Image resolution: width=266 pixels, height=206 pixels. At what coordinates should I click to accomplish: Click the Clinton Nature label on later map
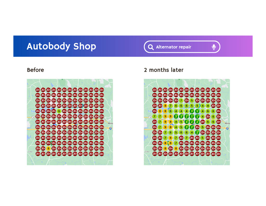(x=210, y=135)
